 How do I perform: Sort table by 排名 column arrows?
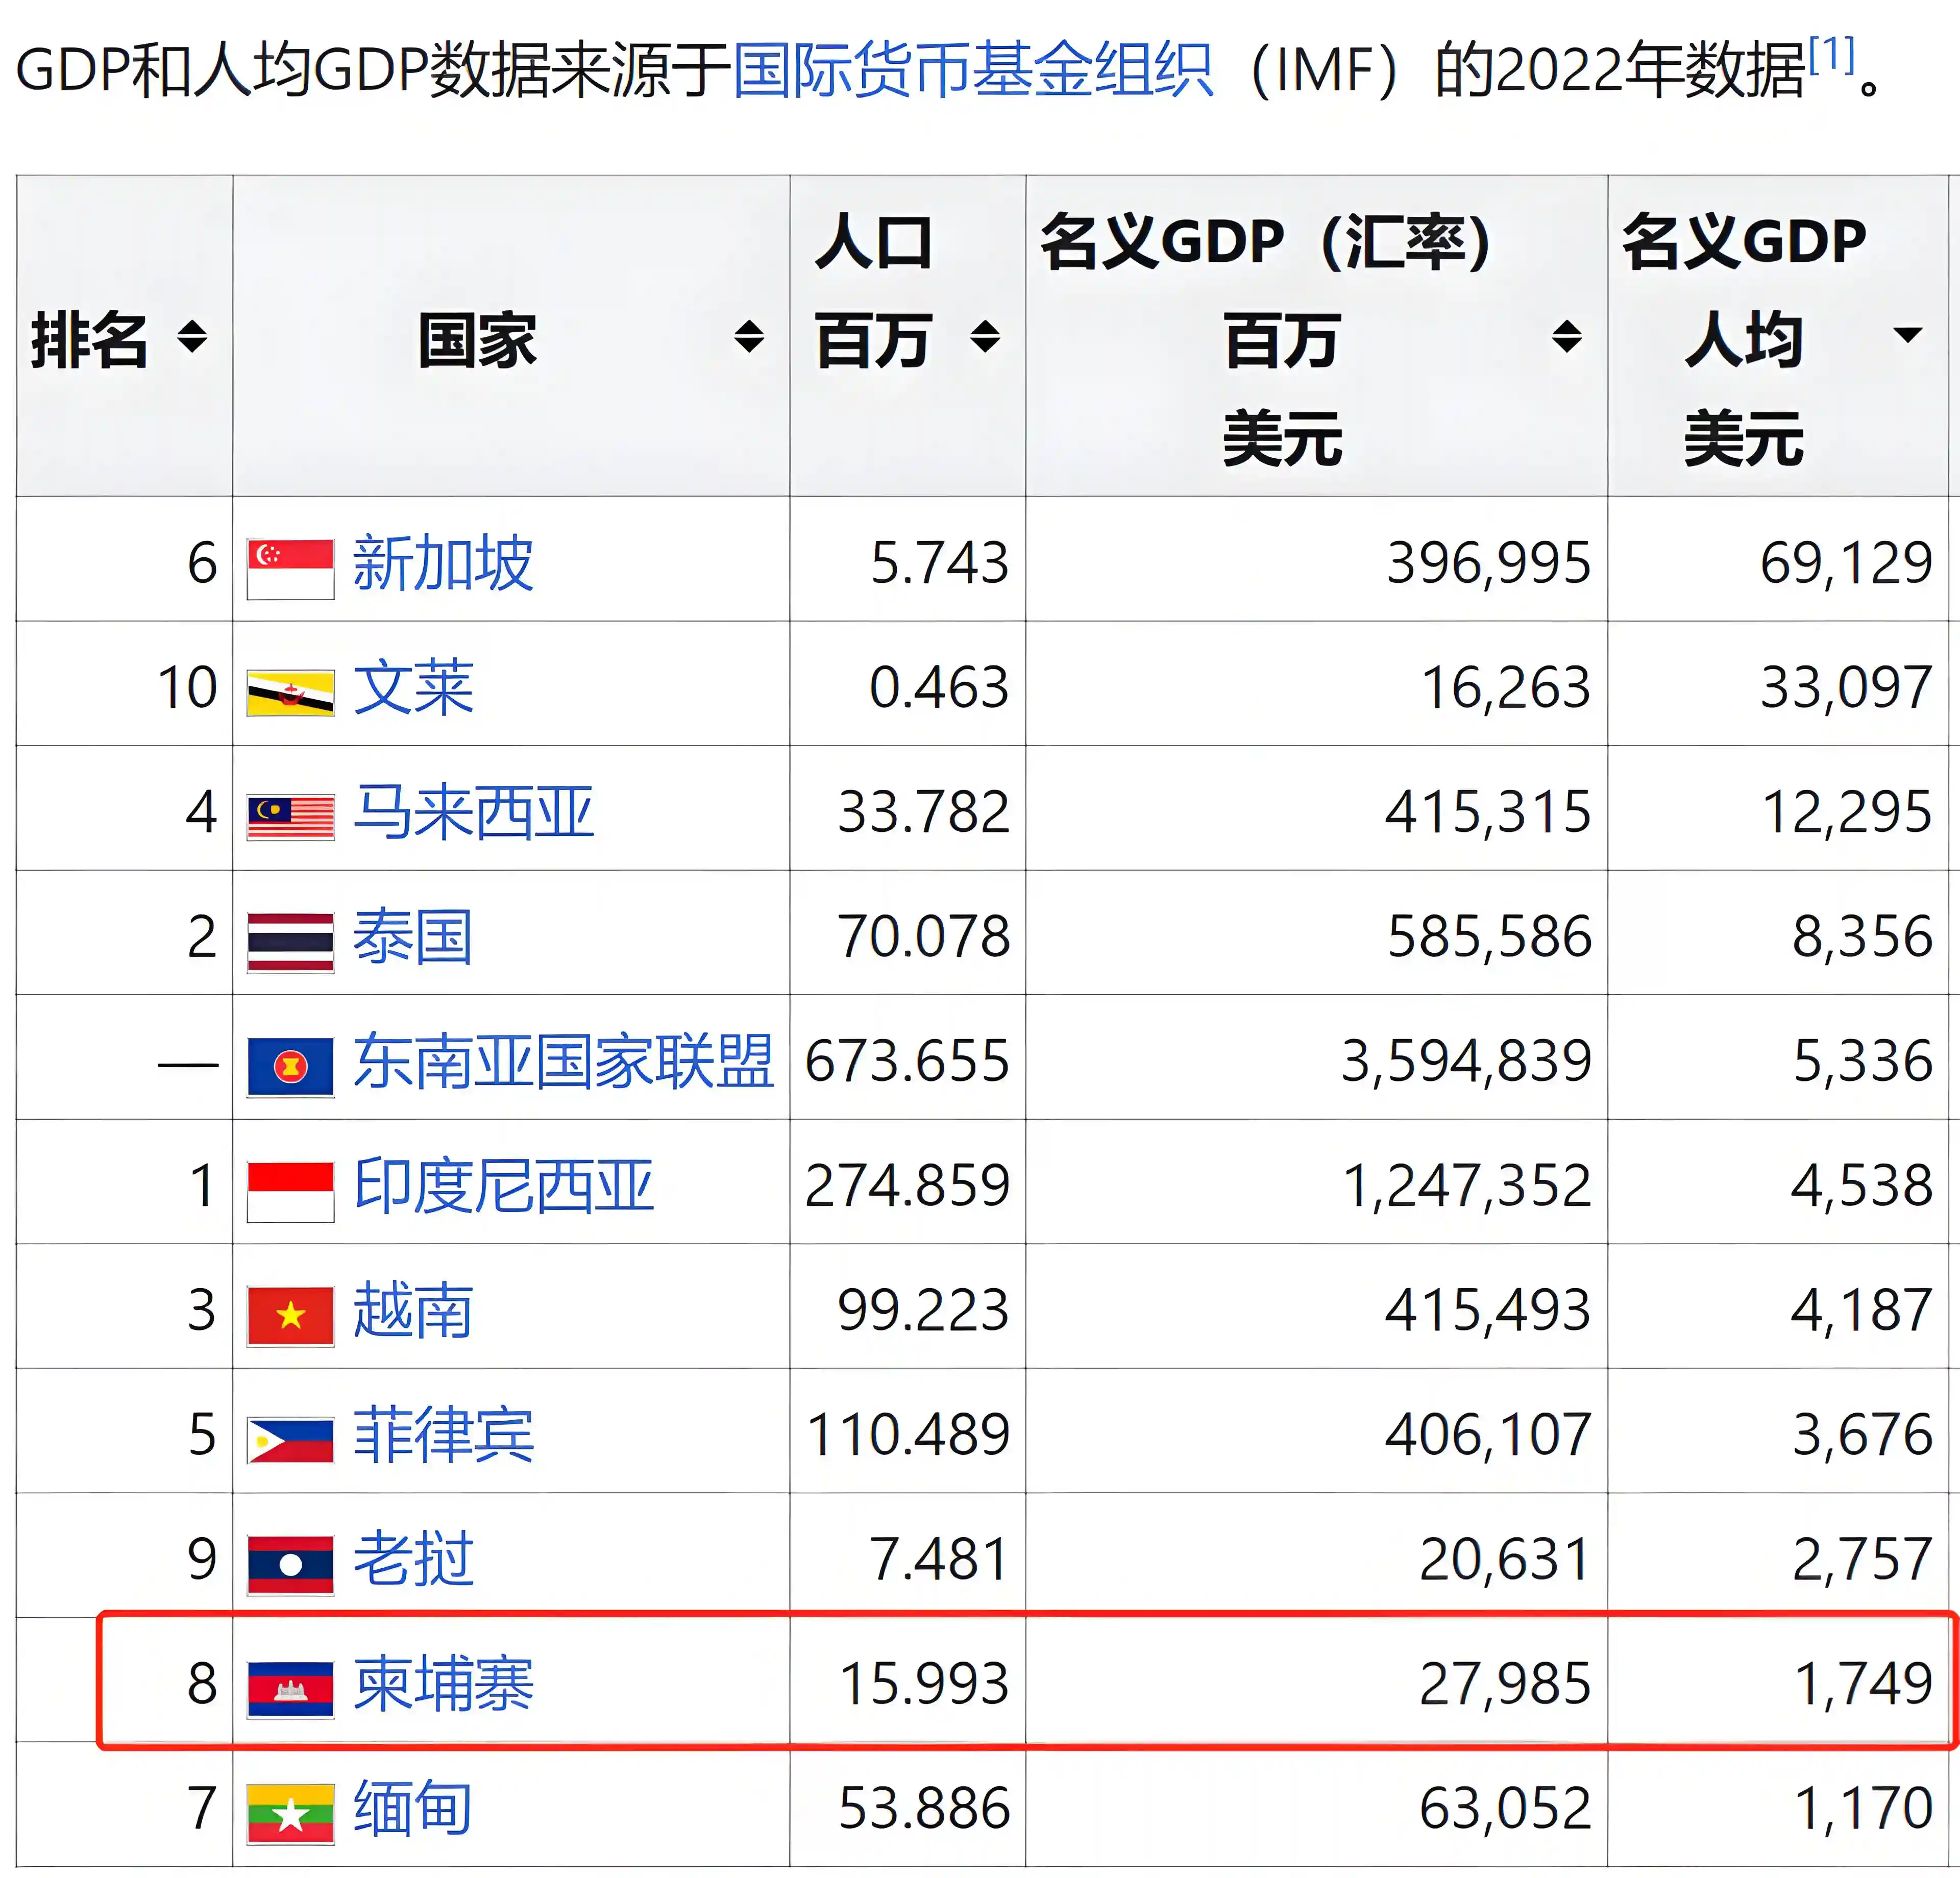point(192,336)
